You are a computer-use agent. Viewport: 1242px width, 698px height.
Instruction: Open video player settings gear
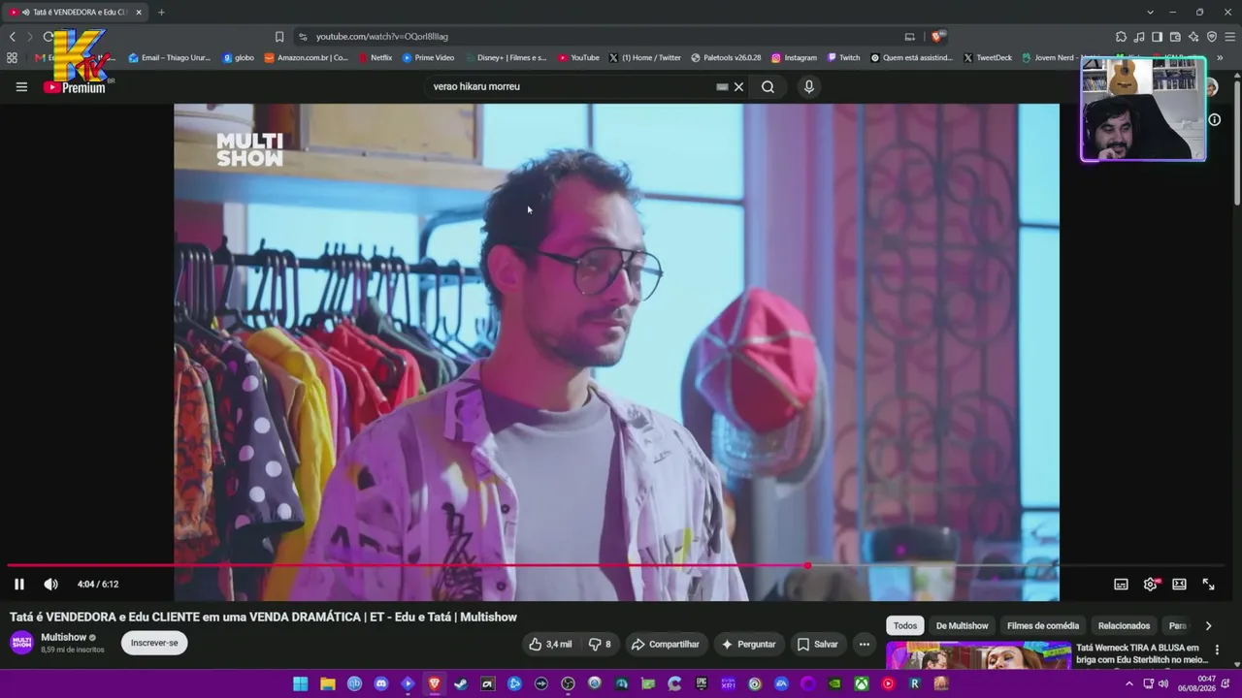tap(1150, 584)
